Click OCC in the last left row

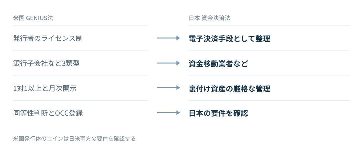[62, 113]
